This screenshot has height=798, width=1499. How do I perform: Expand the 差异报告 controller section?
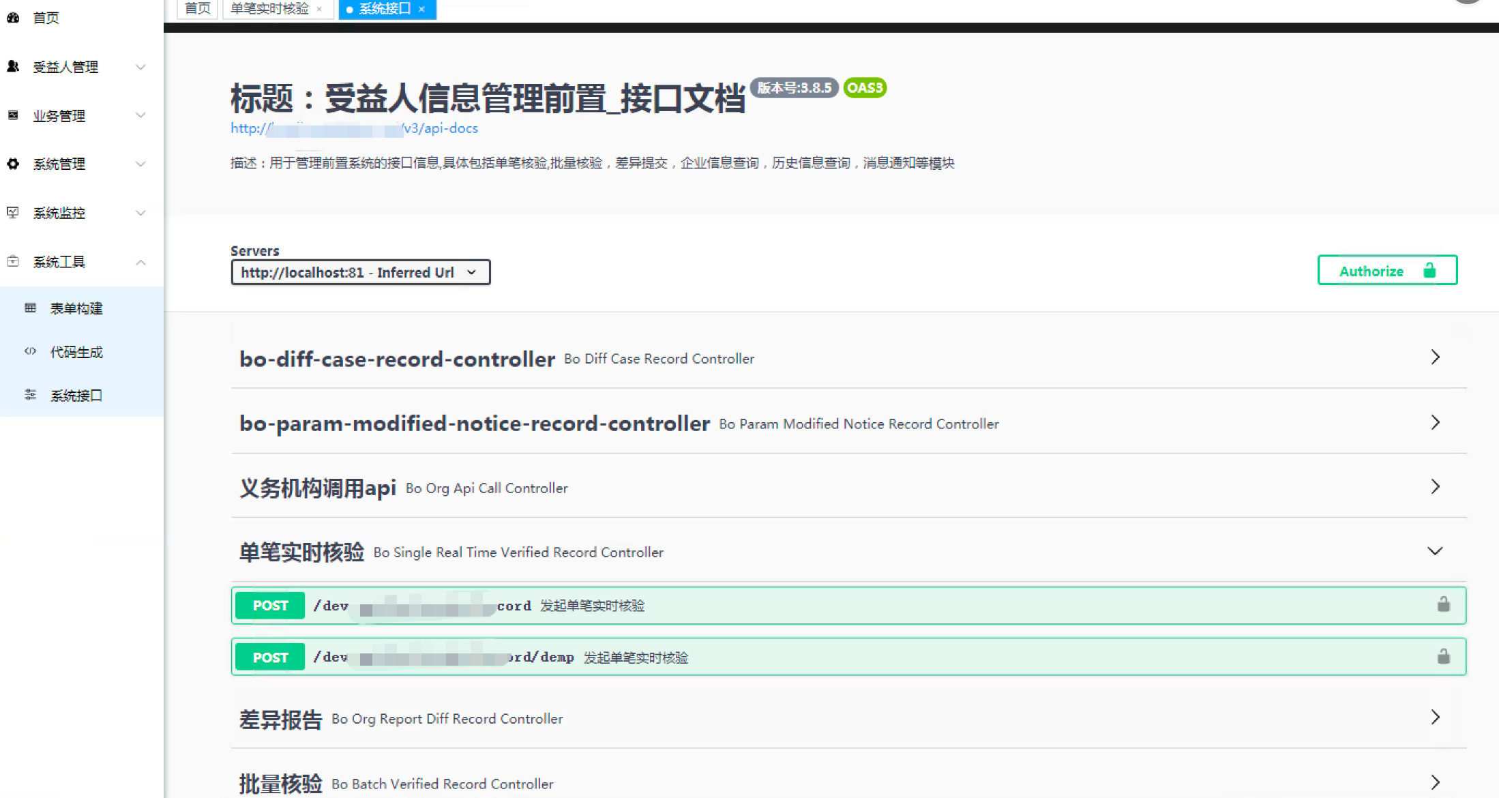[x=849, y=718]
